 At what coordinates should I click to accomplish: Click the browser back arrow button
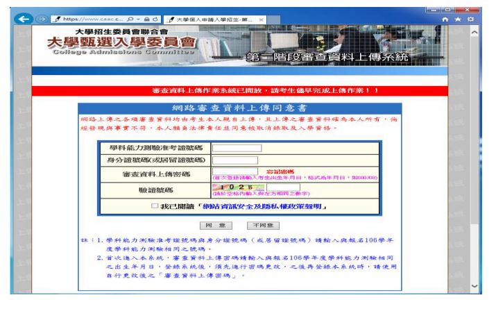click(24, 19)
